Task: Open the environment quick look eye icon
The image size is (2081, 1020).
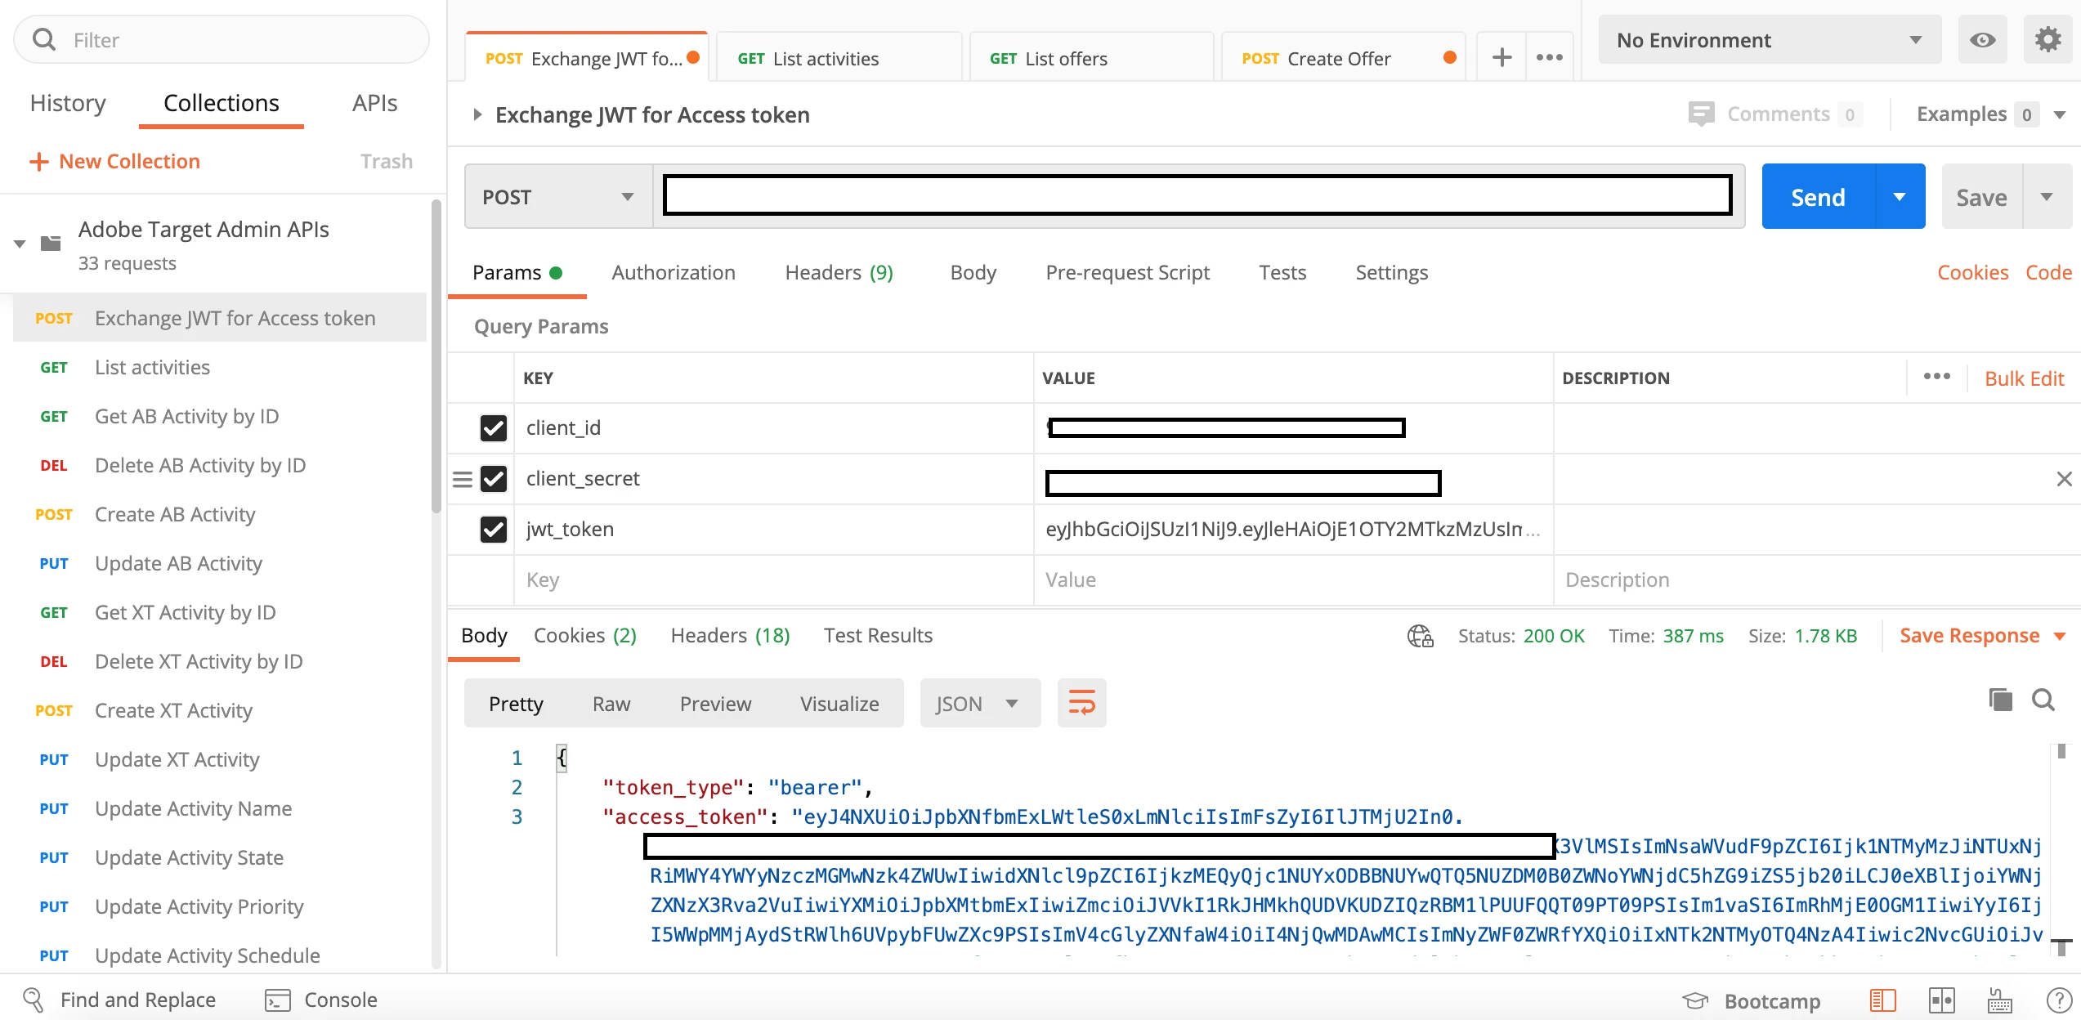Action: point(1982,40)
